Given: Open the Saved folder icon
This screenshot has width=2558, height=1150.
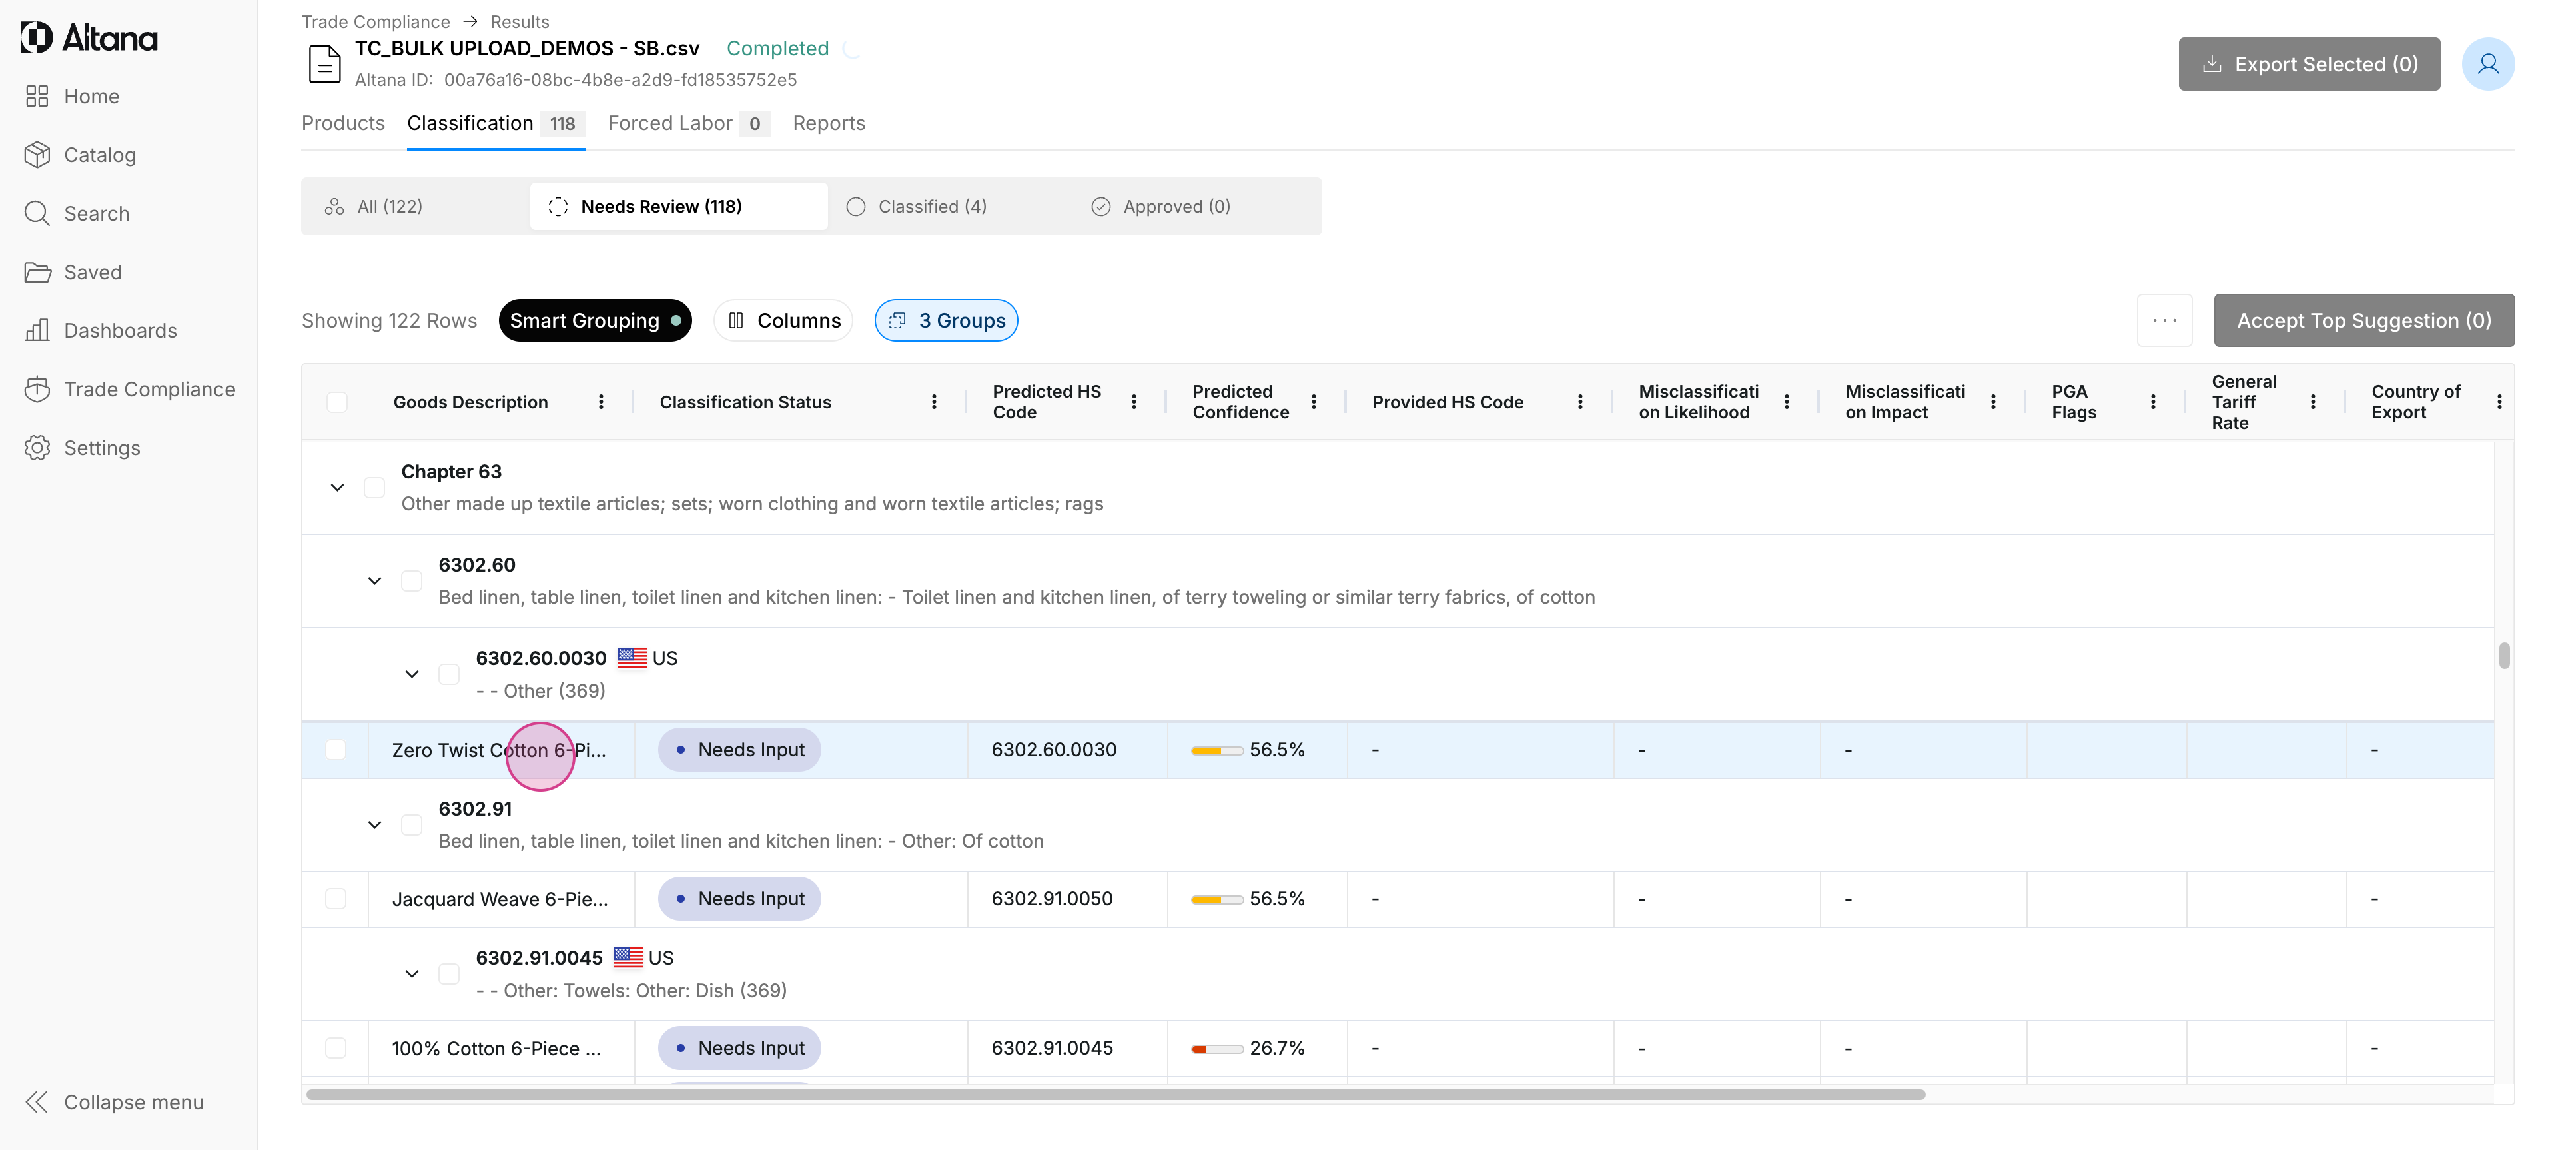Looking at the screenshot, I should tap(37, 272).
